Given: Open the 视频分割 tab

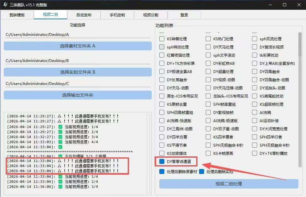Looking at the screenshot, I should point(151,15).
